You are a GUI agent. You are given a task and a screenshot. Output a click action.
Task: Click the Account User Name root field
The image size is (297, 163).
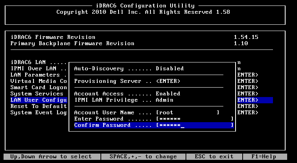coord(187,112)
